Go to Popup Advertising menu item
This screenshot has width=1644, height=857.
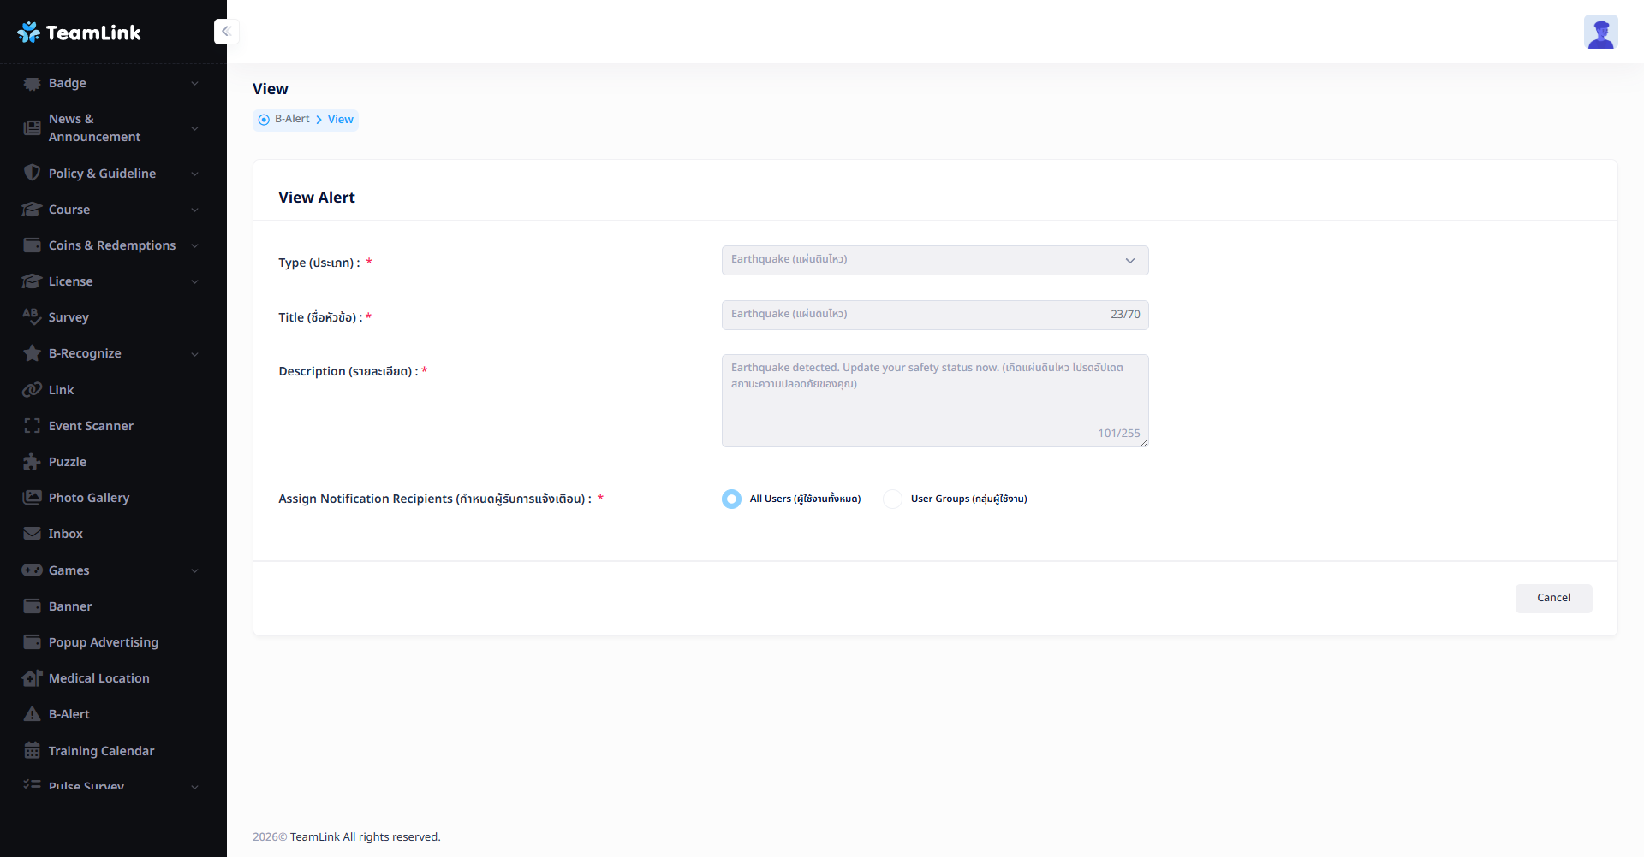coord(103,642)
